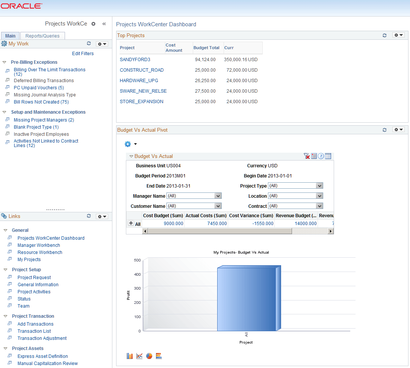Switch the chart to a pie chart
This screenshot has width=410, height=368.
(149, 356)
